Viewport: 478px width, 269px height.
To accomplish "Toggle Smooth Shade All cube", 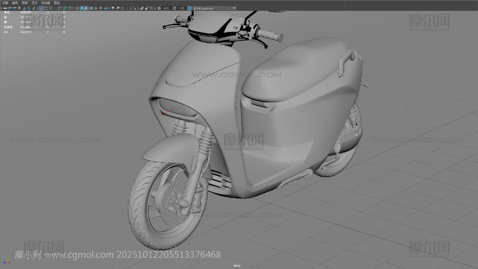I will point(82,8).
